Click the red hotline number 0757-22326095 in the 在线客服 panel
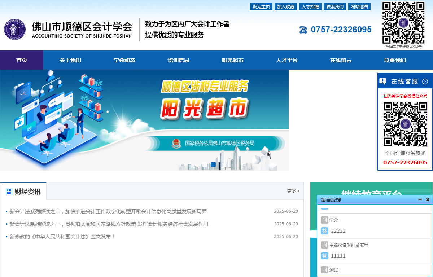The image size is (433, 277). tap(405, 163)
